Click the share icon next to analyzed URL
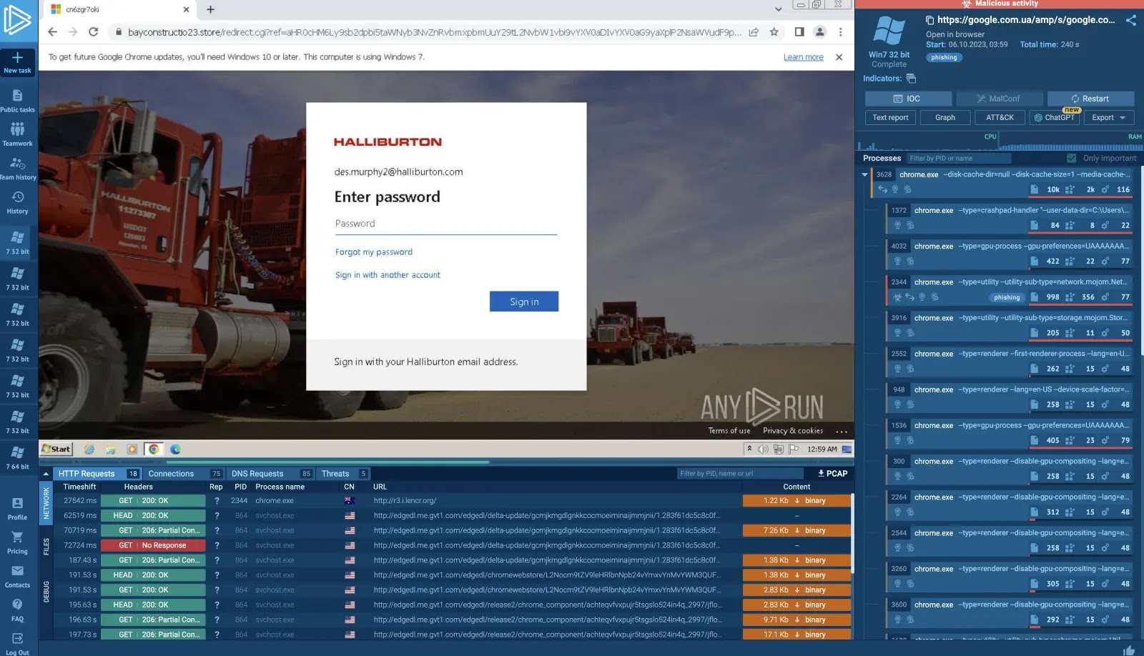Viewport: 1144px width, 656px height. [1131, 20]
